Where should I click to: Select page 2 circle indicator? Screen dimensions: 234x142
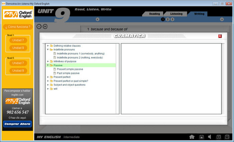(x=167, y=19)
